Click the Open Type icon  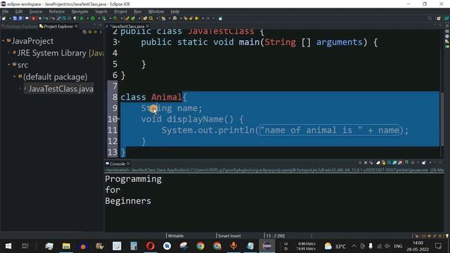tap(145, 18)
